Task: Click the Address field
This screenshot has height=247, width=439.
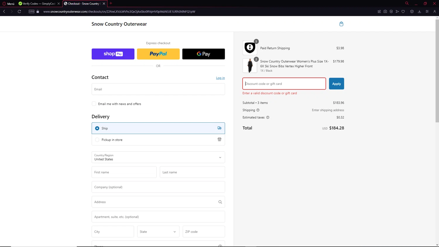Action: coord(158,202)
